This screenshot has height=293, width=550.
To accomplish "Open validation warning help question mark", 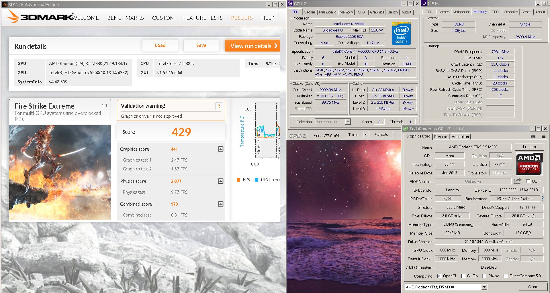I will click(219, 106).
